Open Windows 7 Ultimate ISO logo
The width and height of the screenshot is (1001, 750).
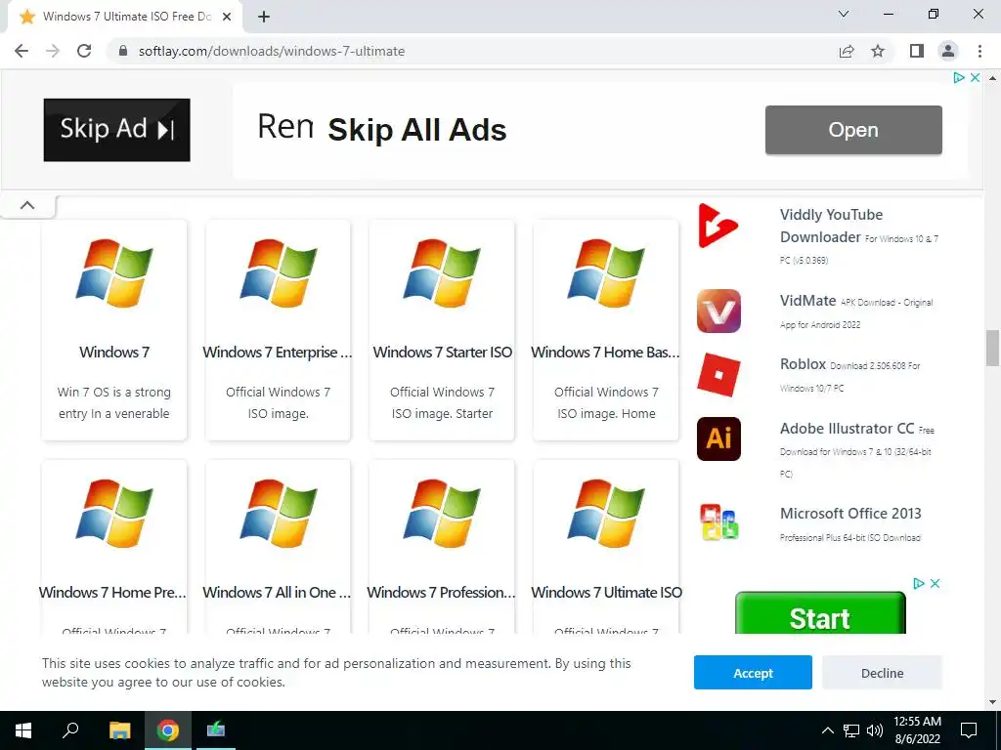click(x=606, y=514)
